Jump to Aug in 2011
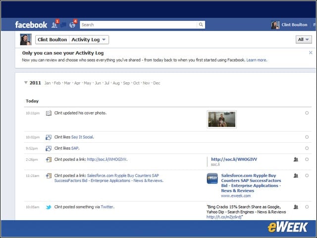The image size is (317, 238). pyautogui.click(x=116, y=83)
